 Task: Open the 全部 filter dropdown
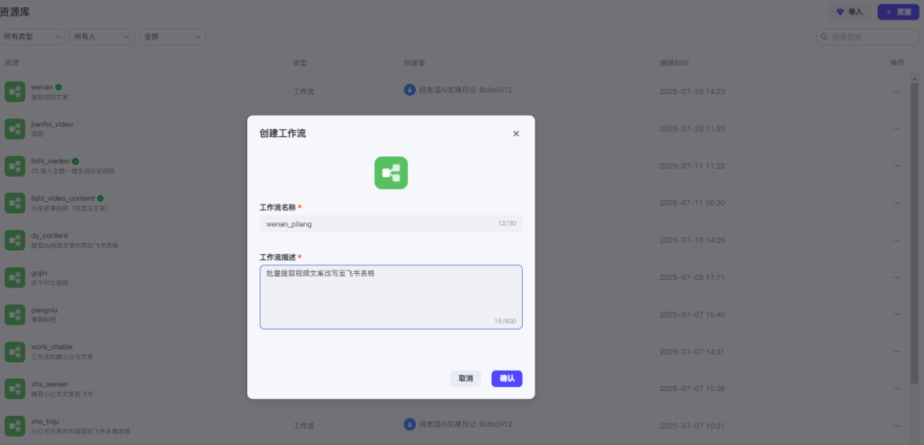tap(172, 37)
